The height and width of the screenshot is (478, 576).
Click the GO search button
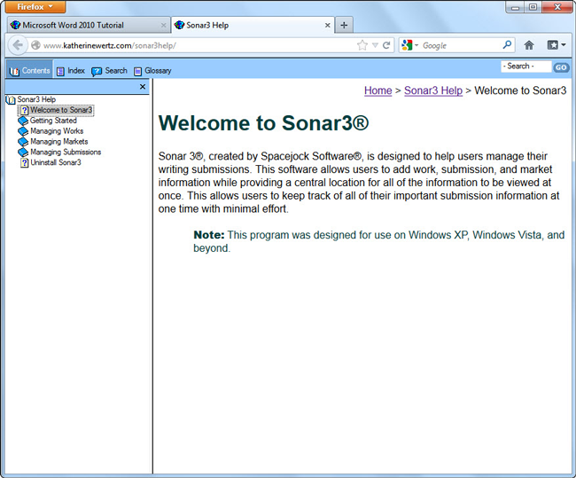[561, 67]
